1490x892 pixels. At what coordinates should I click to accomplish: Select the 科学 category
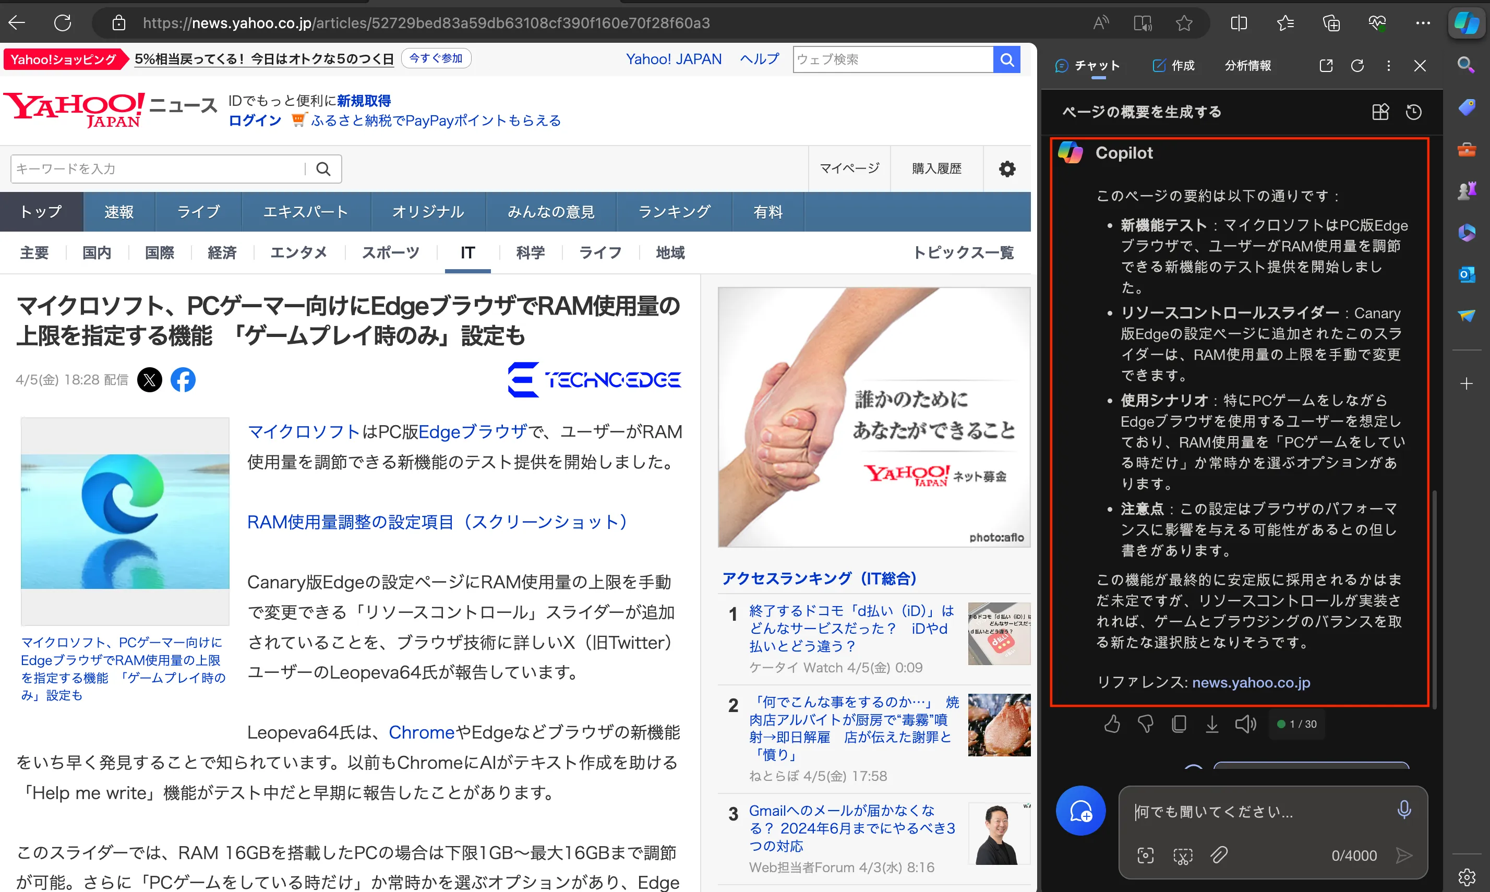[x=530, y=252]
